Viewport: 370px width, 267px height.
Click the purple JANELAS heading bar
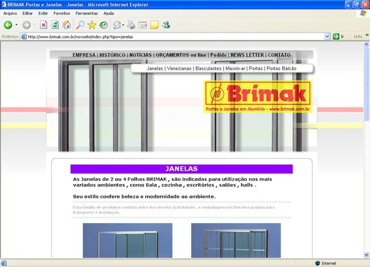click(181, 169)
